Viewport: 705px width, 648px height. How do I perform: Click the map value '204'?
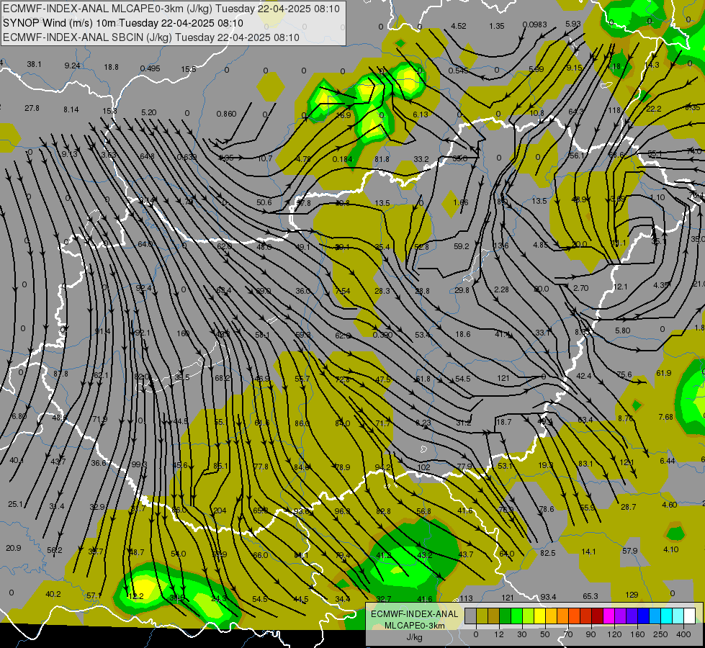(220, 510)
